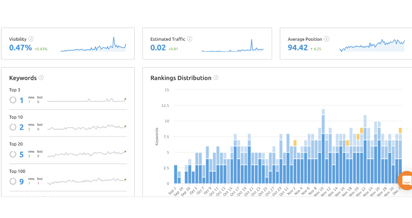The image size is (412, 218).
Task: Click the Keywords panel info icon
Action: tap(41, 78)
